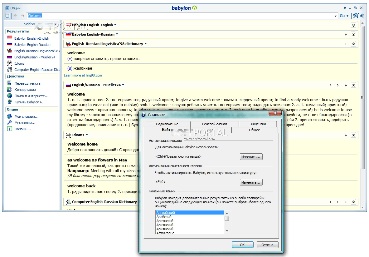
Task: Click the speaker pronunciation icon
Action: pos(362,16)
